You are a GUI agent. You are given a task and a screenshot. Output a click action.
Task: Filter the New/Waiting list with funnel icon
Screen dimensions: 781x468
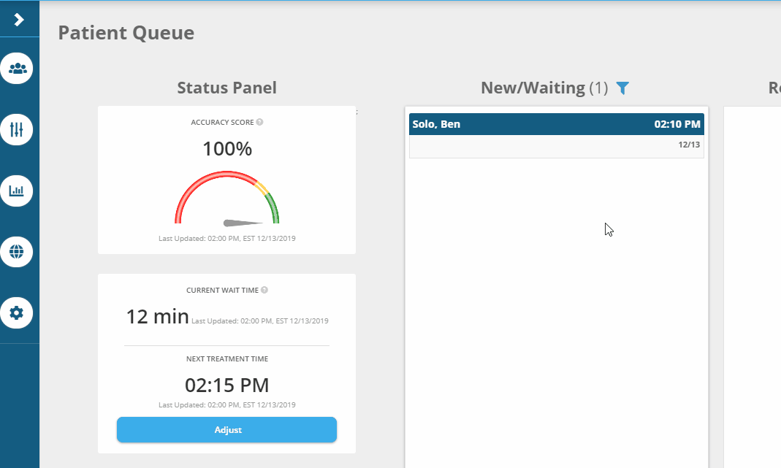pyautogui.click(x=622, y=88)
